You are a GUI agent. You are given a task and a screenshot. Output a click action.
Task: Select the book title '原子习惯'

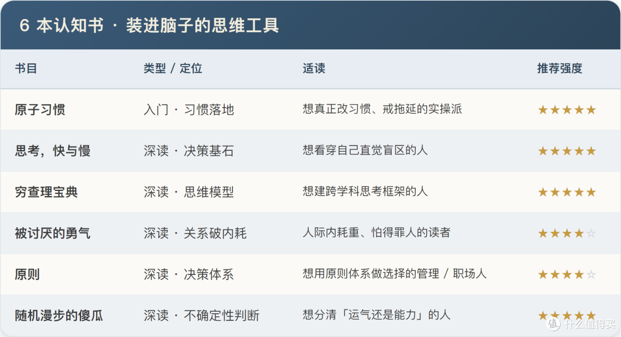[40, 110]
